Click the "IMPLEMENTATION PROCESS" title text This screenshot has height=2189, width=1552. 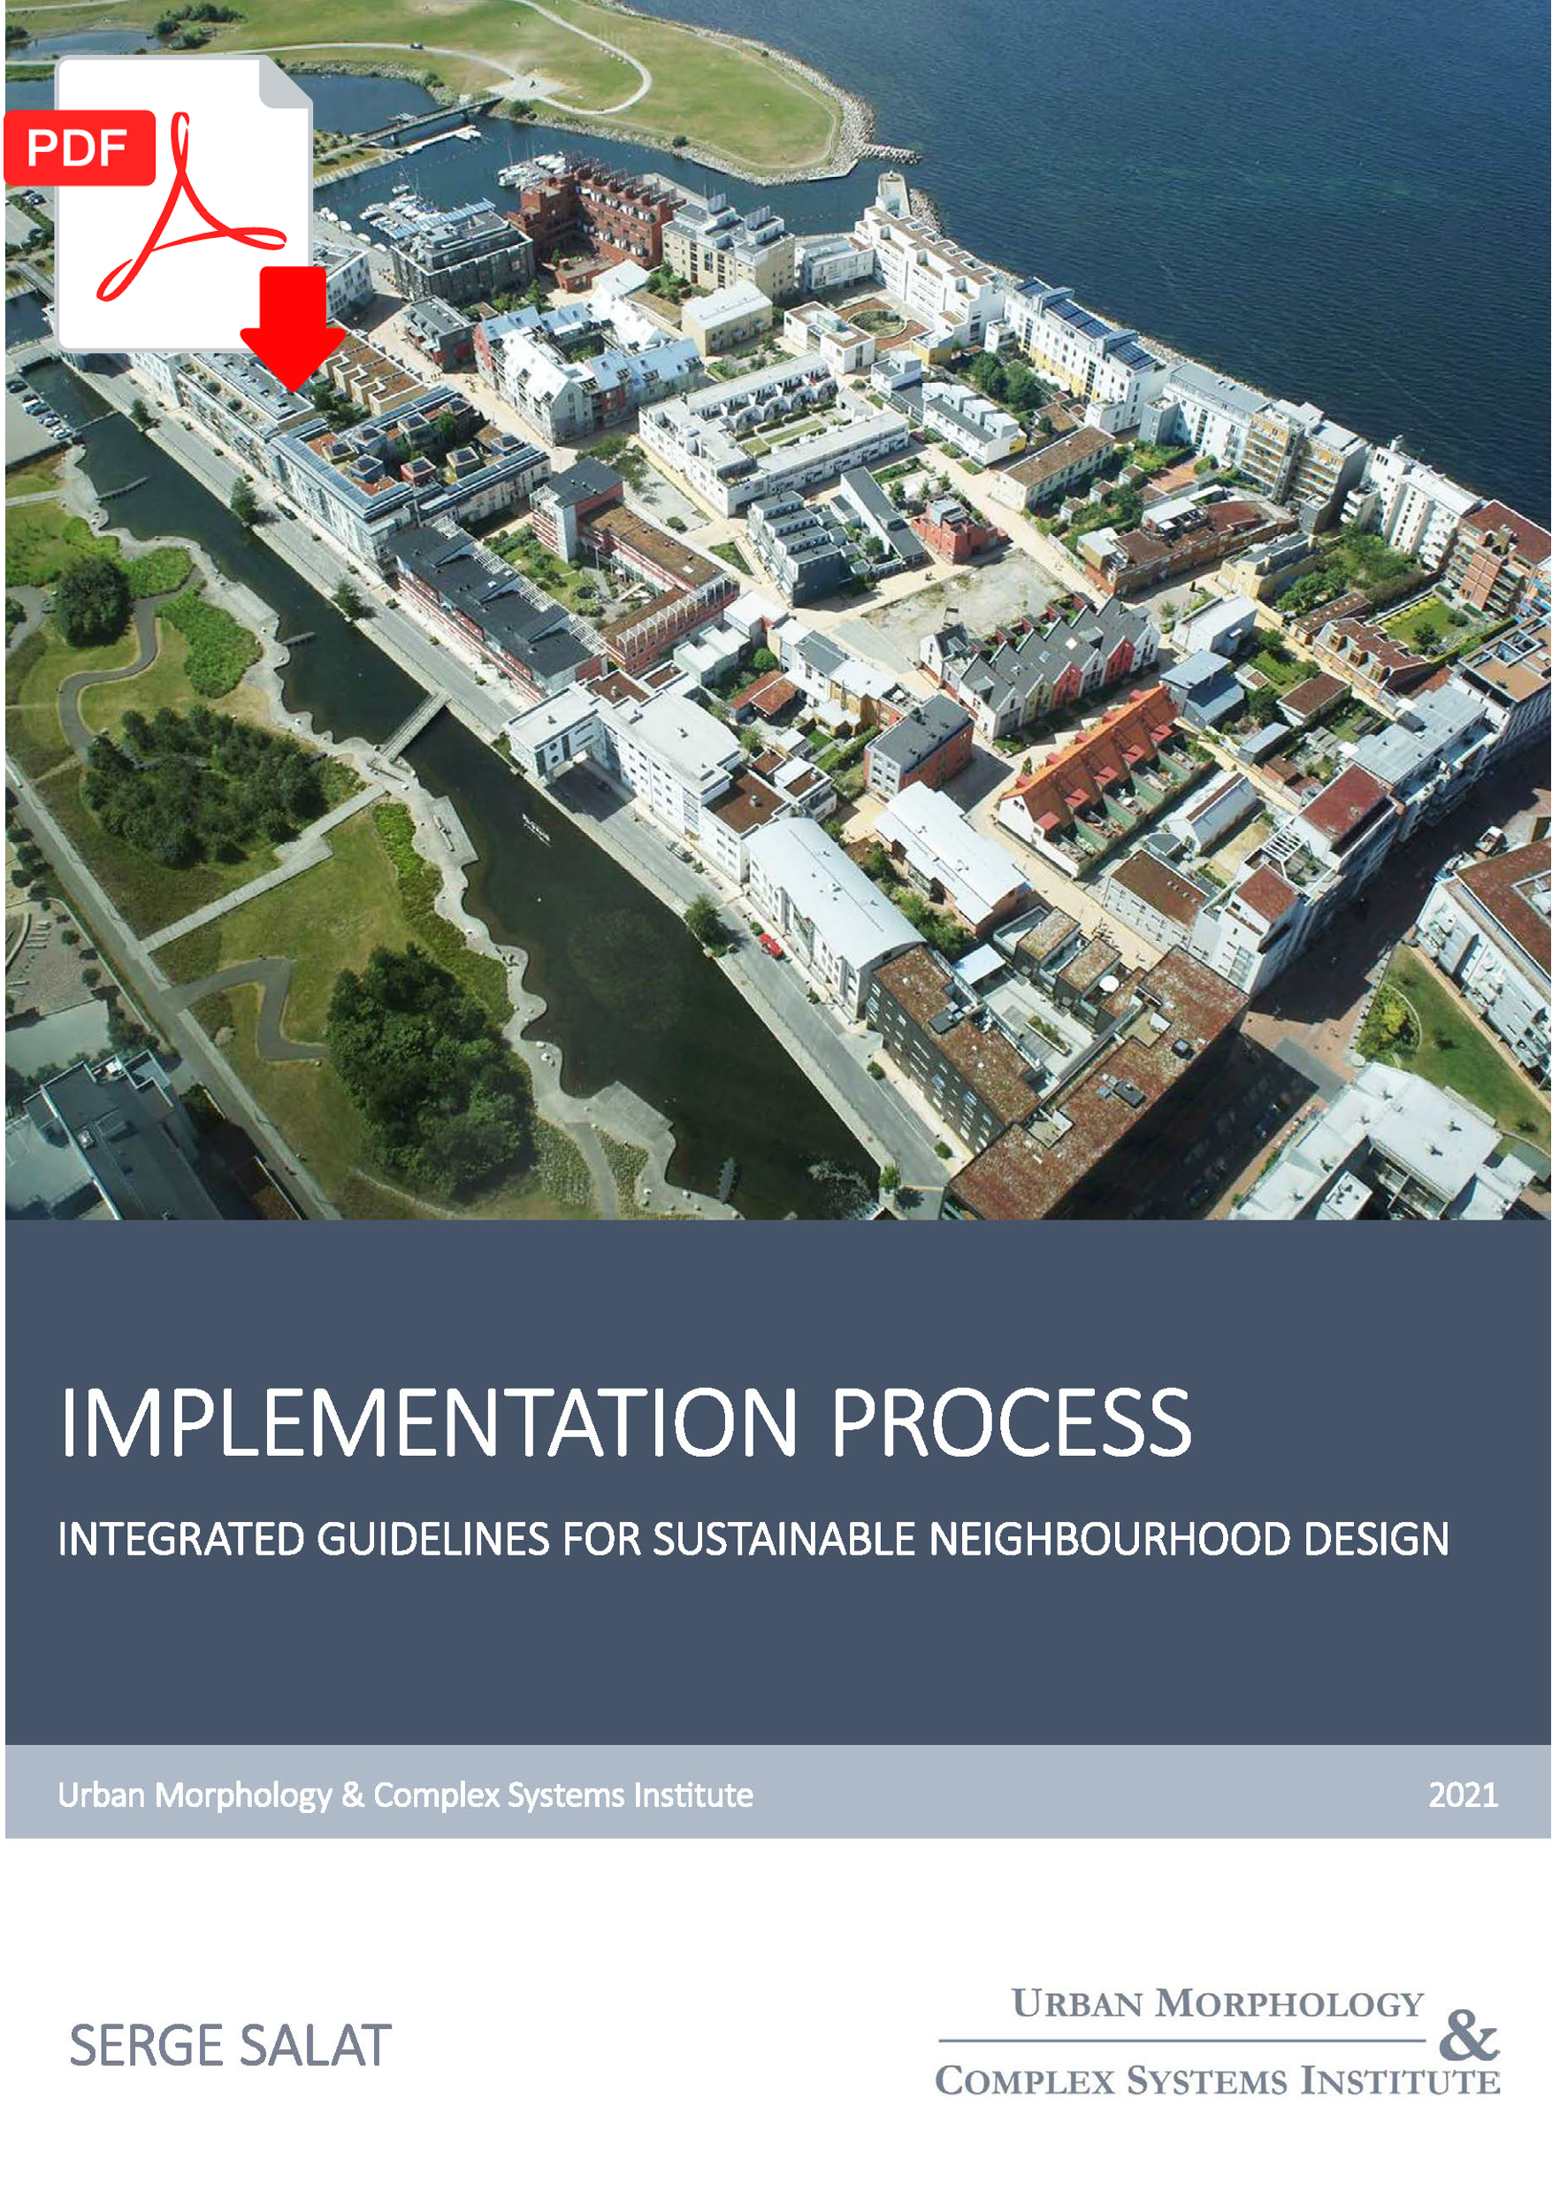tap(626, 1424)
